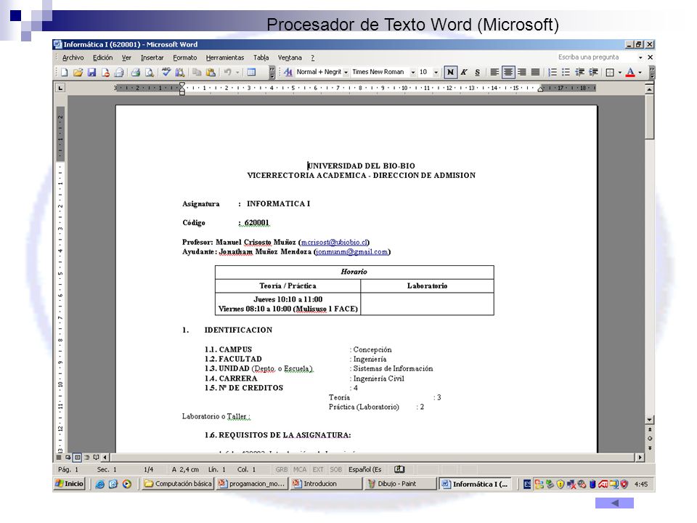Expand the Style dropdown (Normal + Negrit)
697x523 pixels.
tap(346, 72)
